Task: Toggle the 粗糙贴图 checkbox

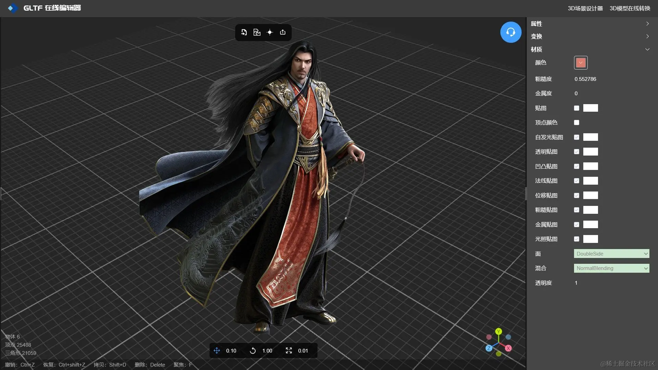Action: (x=576, y=210)
